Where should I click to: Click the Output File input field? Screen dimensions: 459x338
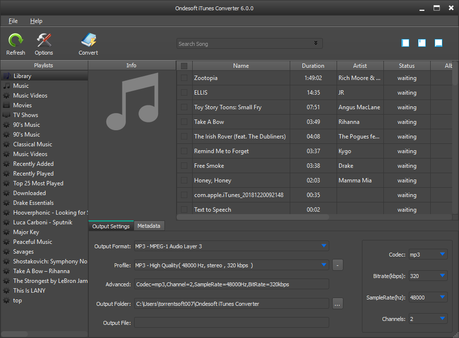coord(232,323)
